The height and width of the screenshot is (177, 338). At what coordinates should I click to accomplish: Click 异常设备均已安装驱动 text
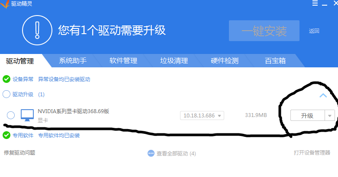point(64,79)
